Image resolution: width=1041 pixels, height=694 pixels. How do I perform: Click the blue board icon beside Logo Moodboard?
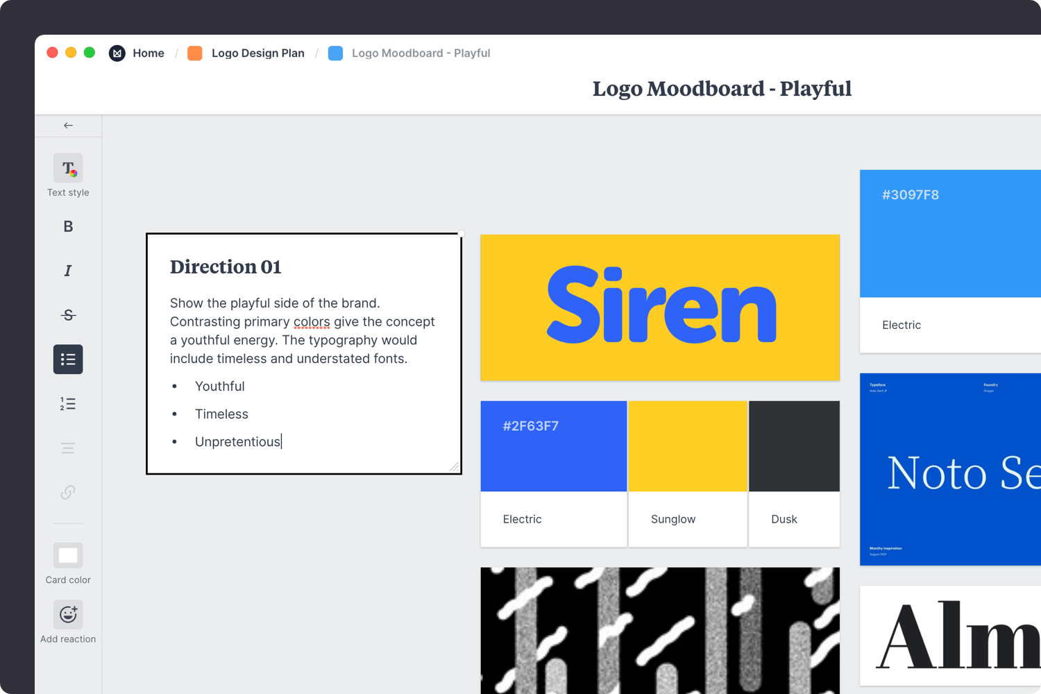point(335,53)
